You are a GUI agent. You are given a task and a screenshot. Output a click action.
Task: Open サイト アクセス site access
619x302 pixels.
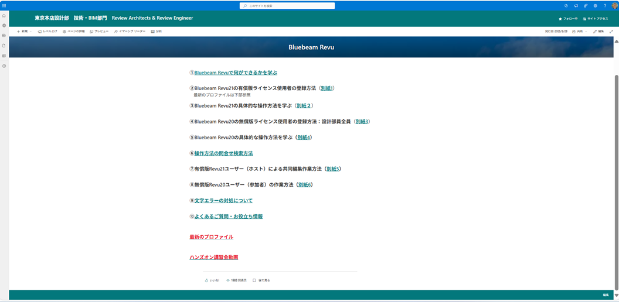[x=596, y=19]
